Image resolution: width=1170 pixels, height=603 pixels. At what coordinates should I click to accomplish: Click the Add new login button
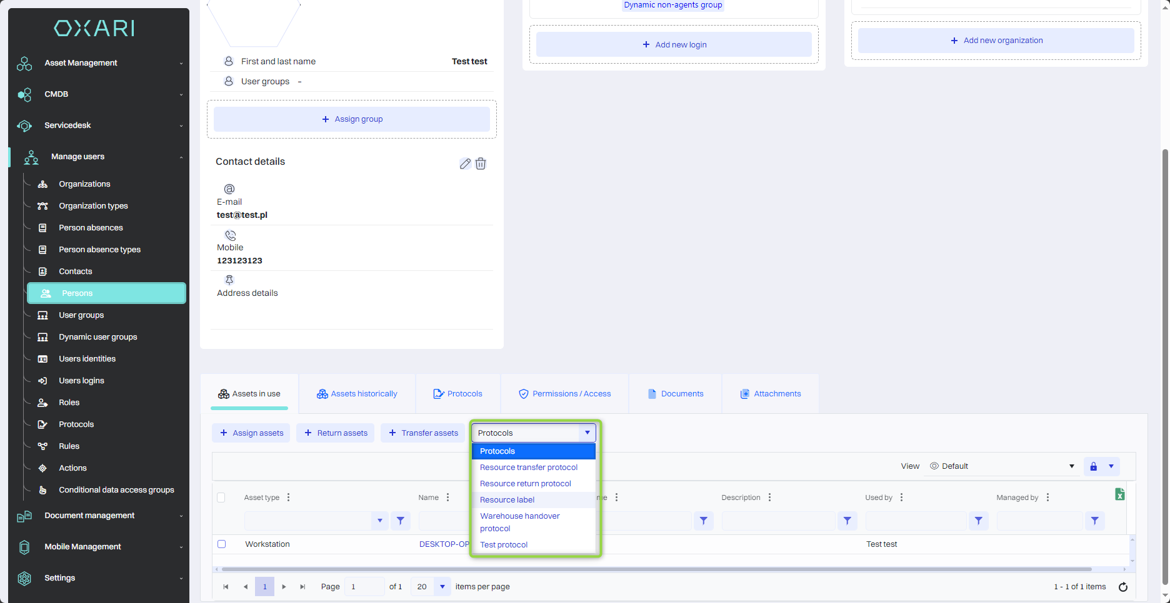674,45
